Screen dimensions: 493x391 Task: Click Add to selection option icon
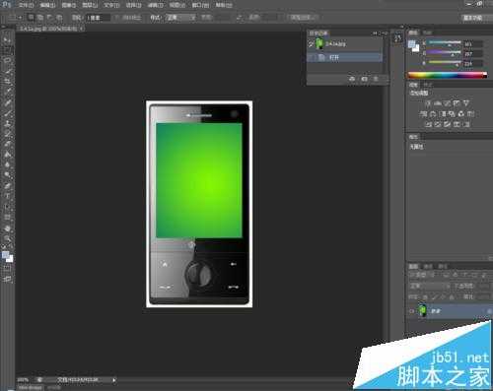tap(40, 17)
